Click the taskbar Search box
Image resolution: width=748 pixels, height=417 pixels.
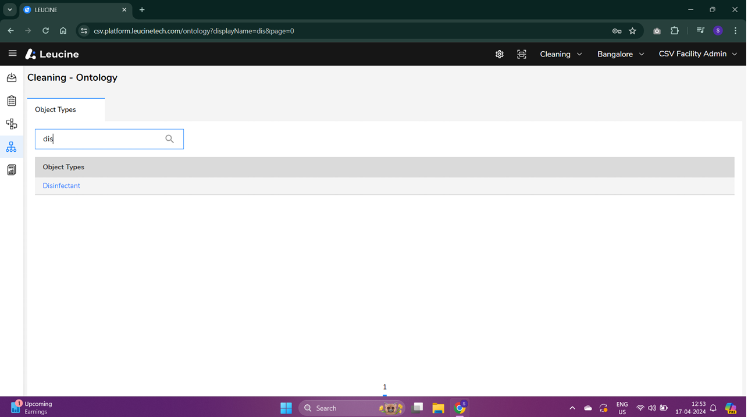click(353, 409)
